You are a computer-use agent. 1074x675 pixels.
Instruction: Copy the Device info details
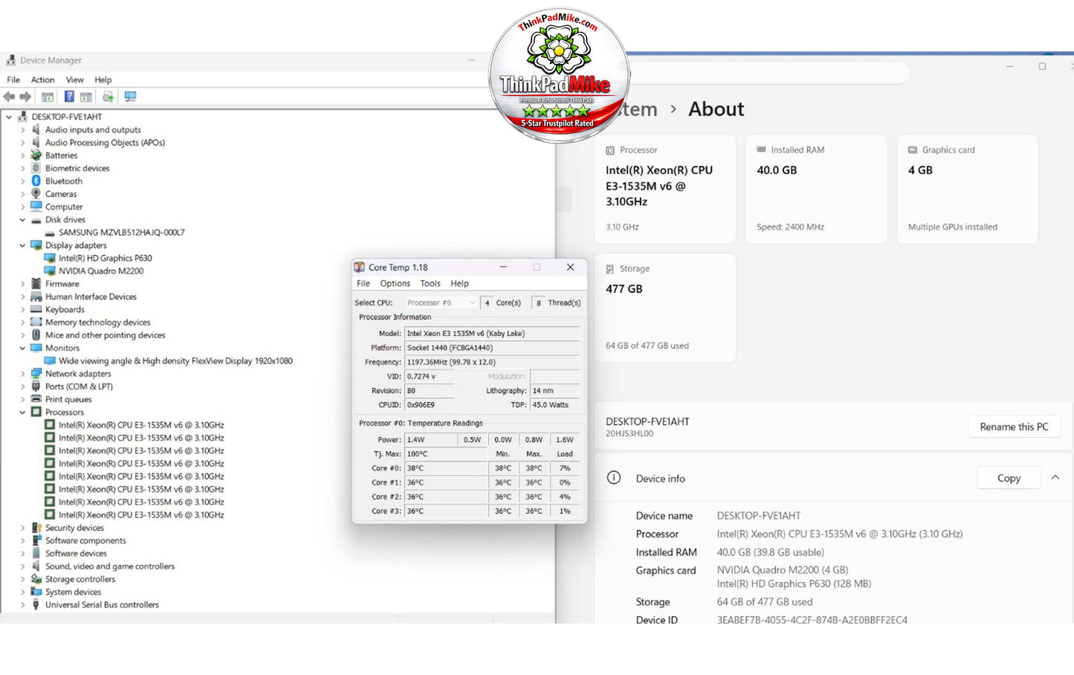point(1009,478)
